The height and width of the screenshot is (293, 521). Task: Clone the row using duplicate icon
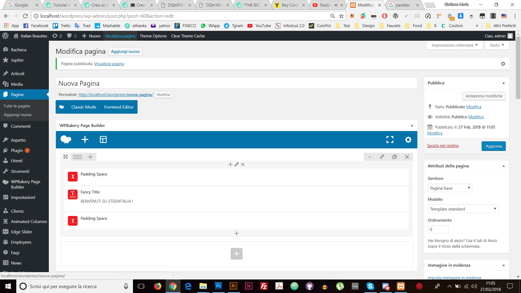(394, 157)
